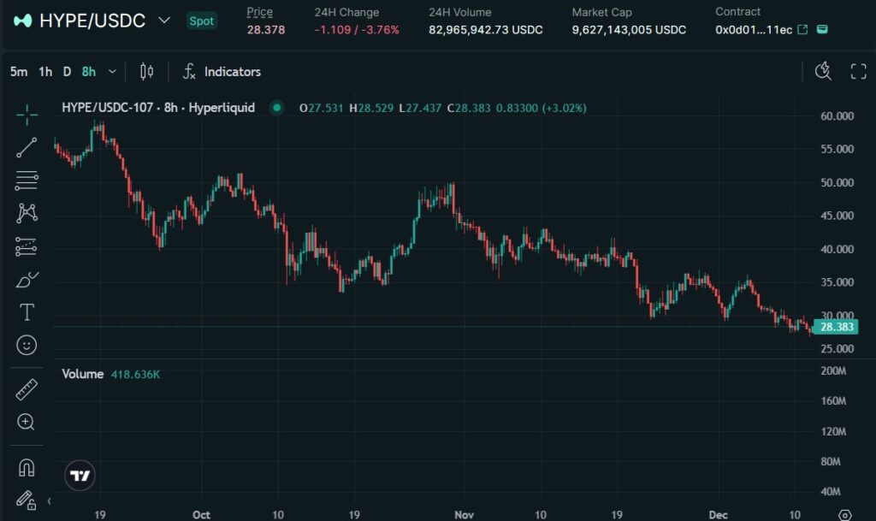Switch to the 1h timeframe
Screen dimensions: 876x521
[45, 72]
